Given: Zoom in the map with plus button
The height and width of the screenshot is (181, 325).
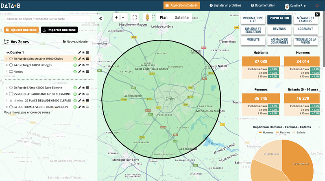Looking at the screenshot, I should click(116, 17).
